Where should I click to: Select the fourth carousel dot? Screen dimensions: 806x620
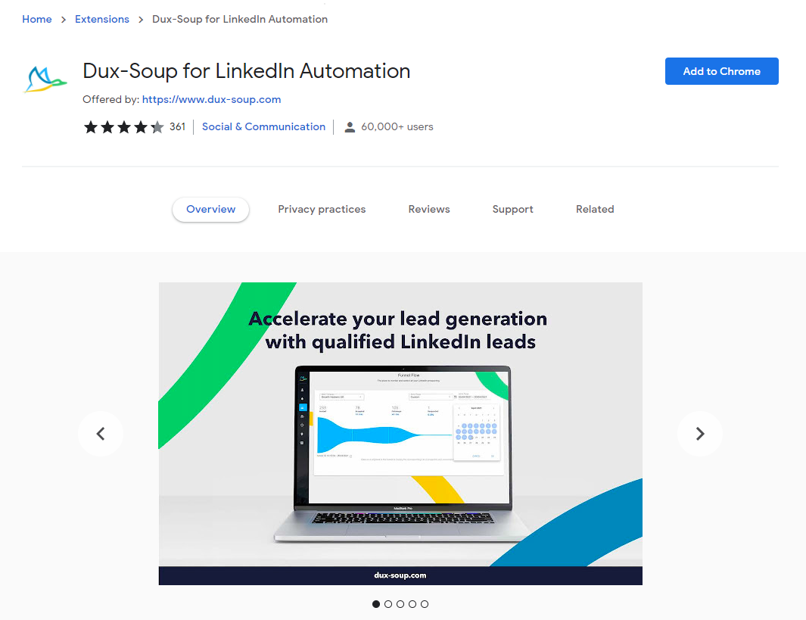[x=412, y=604]
